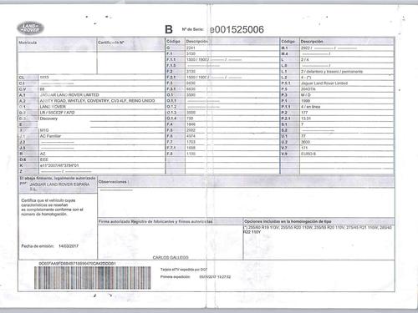The image size is (418, 313).
Task: Click value 2241 in row G
Action: 191,48
